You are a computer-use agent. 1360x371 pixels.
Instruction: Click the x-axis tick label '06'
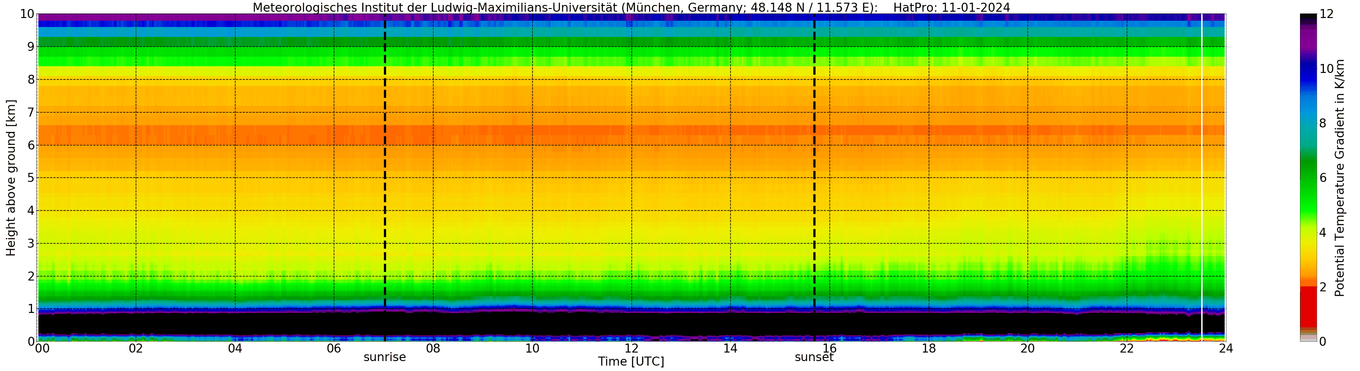click(x=334, y=348)
